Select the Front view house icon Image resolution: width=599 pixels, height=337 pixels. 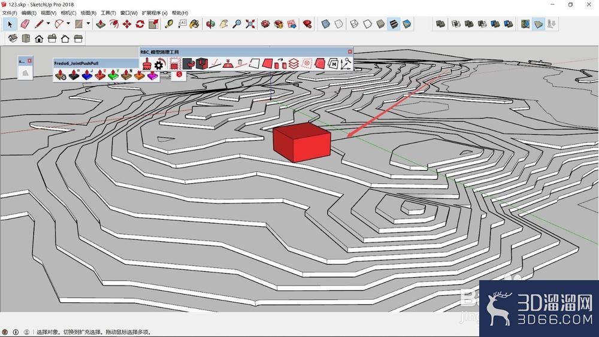pyautogui.click(x=39, y=38)
